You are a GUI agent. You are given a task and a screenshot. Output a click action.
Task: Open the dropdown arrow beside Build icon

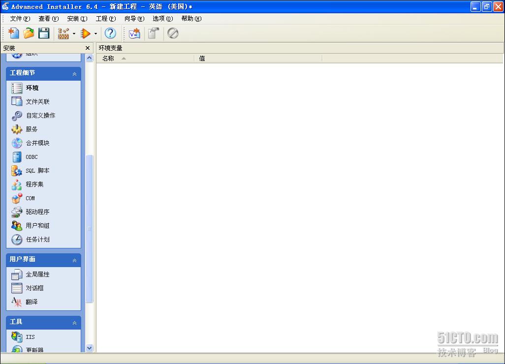[74, 33]
